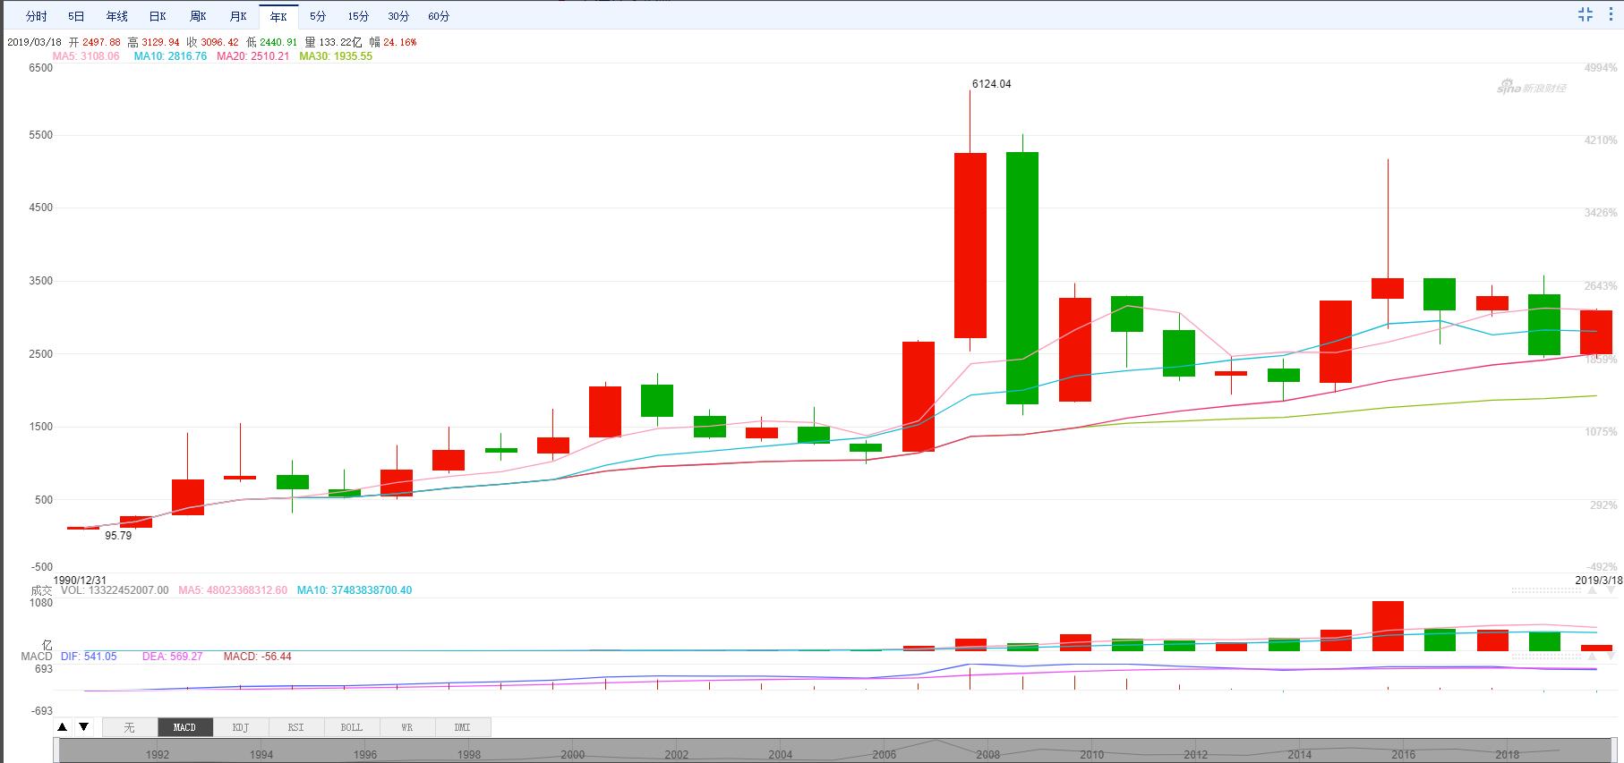
Task: Select the 无 (no indicator) button
Action: click(x=130, y=727)
